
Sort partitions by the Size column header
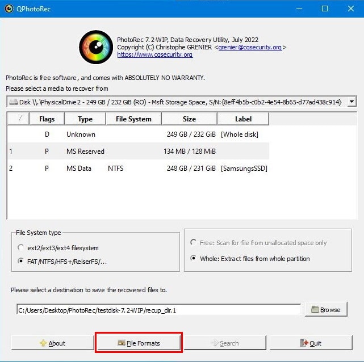(x=190, y=119)
